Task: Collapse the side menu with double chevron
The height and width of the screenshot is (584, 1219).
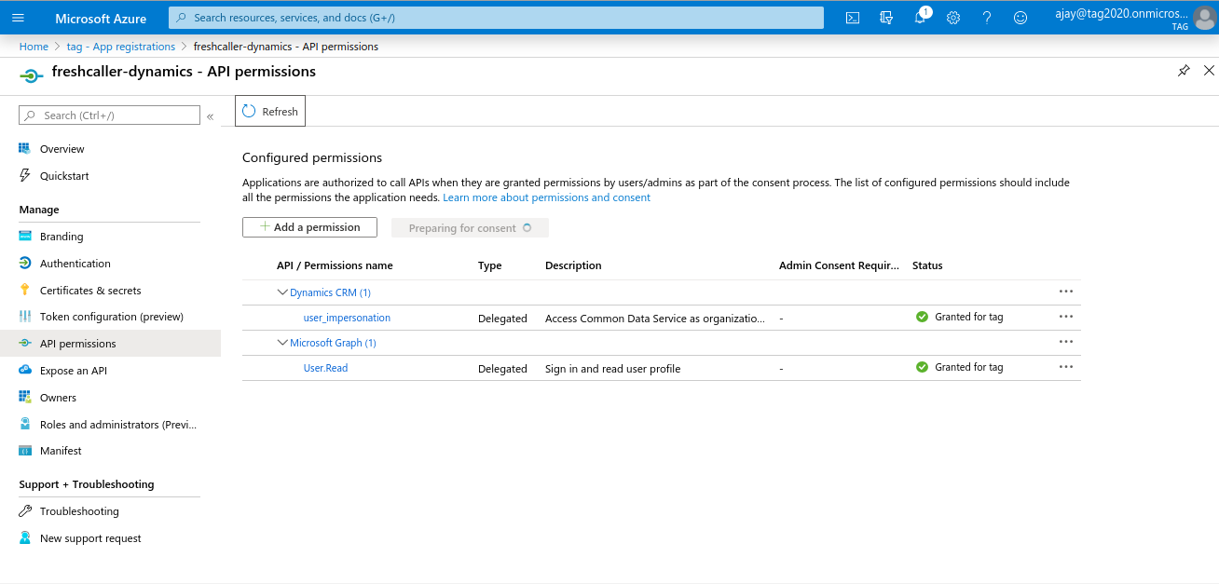Action: coord(210,116)
